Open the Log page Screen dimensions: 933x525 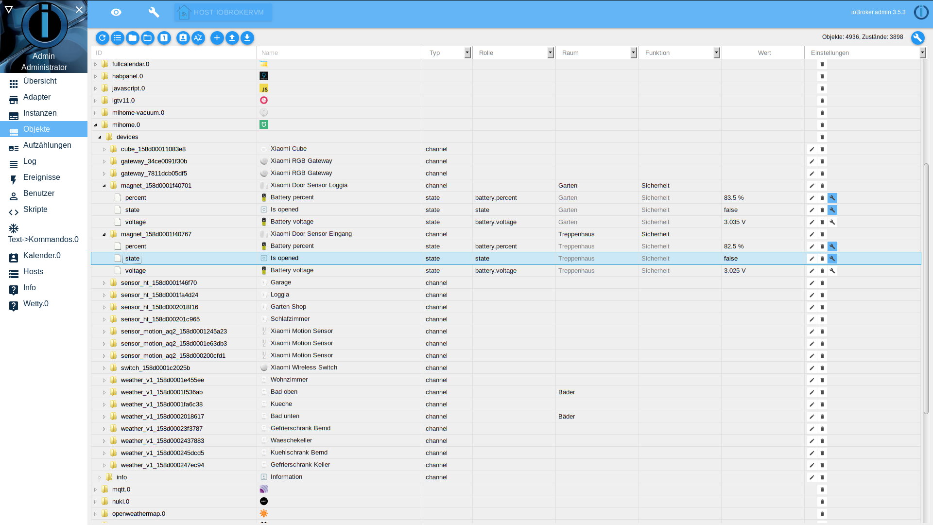point(44,161)
